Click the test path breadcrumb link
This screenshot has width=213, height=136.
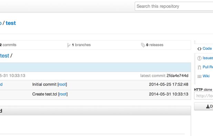[x=4, y=56]
